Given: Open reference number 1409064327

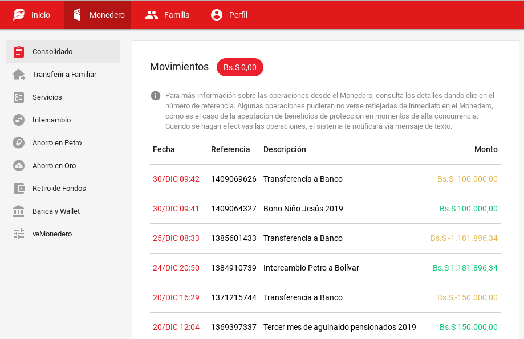Looking at the screenshot, I should [234, 209].
